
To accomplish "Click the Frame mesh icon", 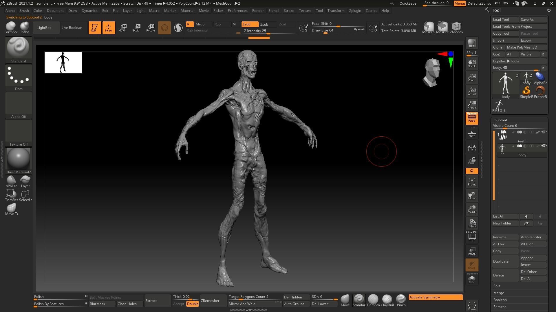I will [x=472, y=182].
